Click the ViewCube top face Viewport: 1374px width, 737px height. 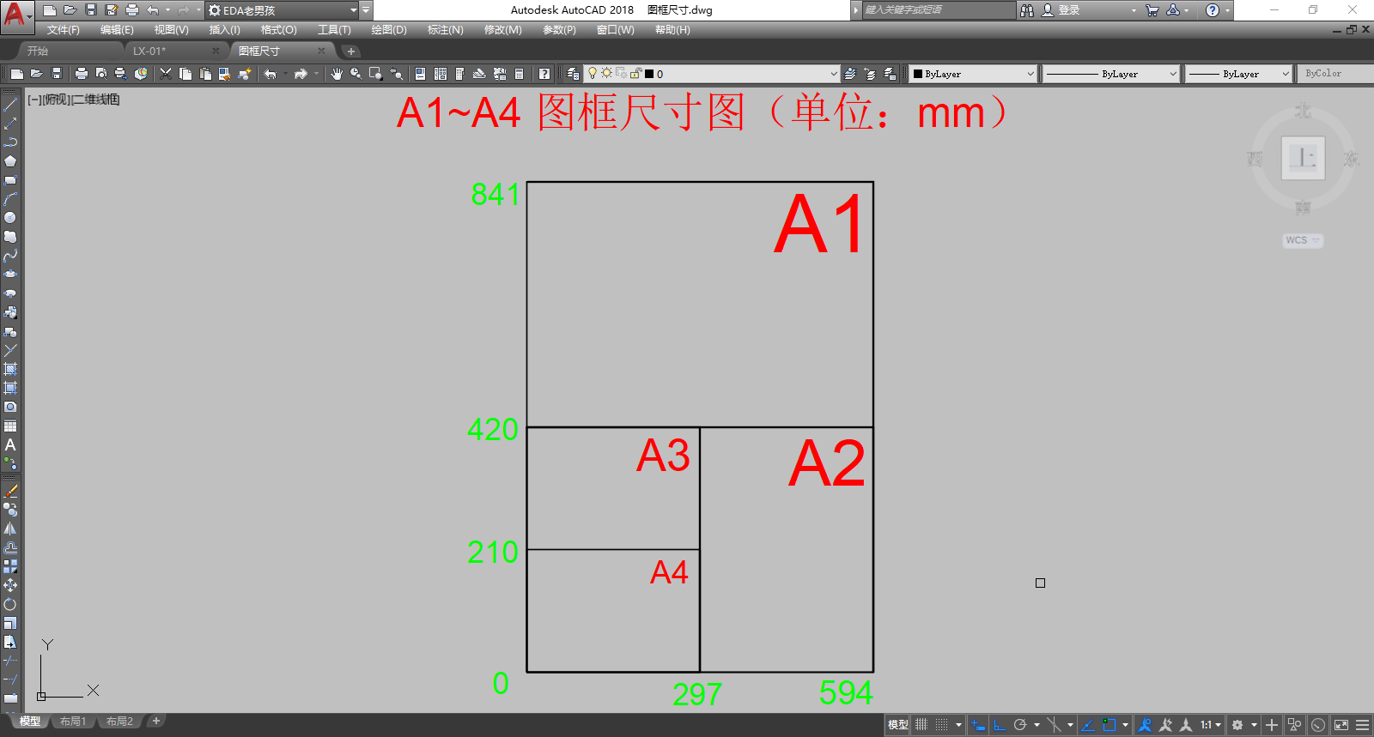pyautogui.click(x=1303, y=158)
